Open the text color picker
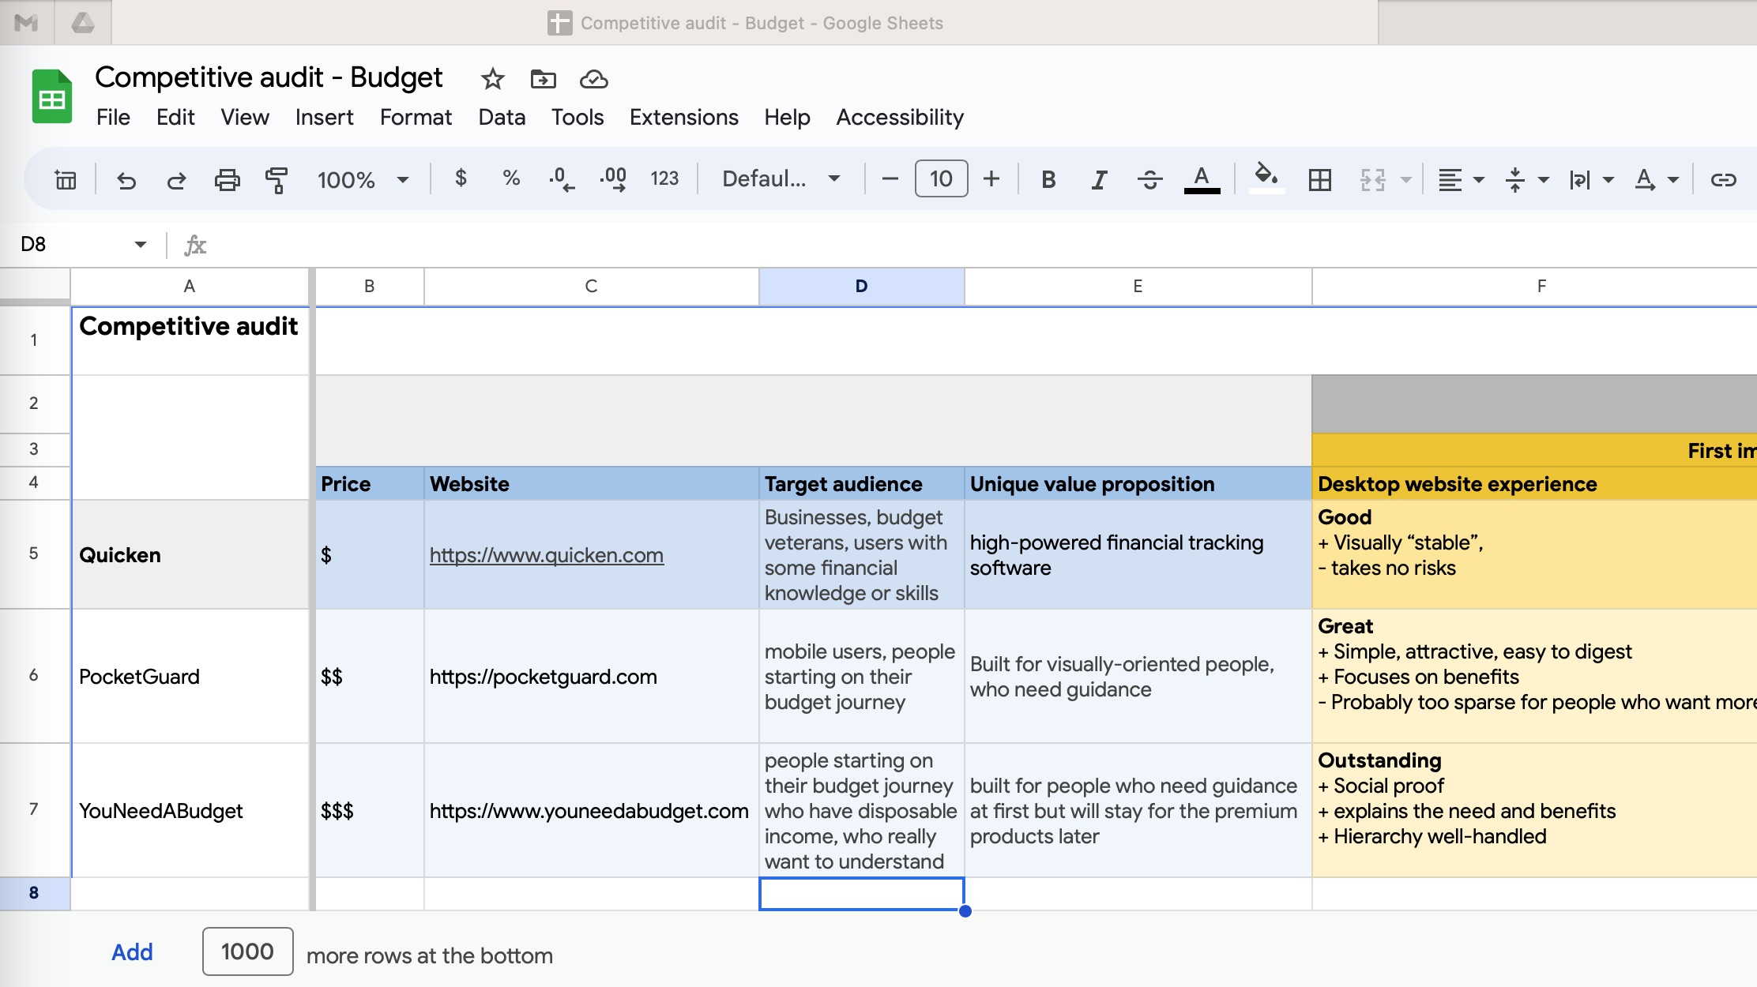The width and height of the screenshot is (1757, 987). pyautogui.click(x=1202, y=180)
